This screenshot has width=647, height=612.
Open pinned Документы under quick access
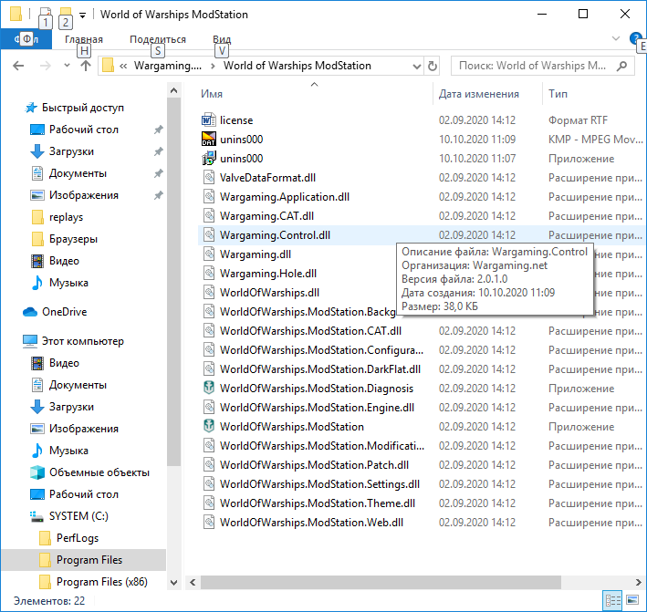[78, 173]
